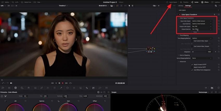The height and width of the screenshot is (111, 221).
Task: Click the effects search magnifier icon
Action: click(x=216, y=6)
